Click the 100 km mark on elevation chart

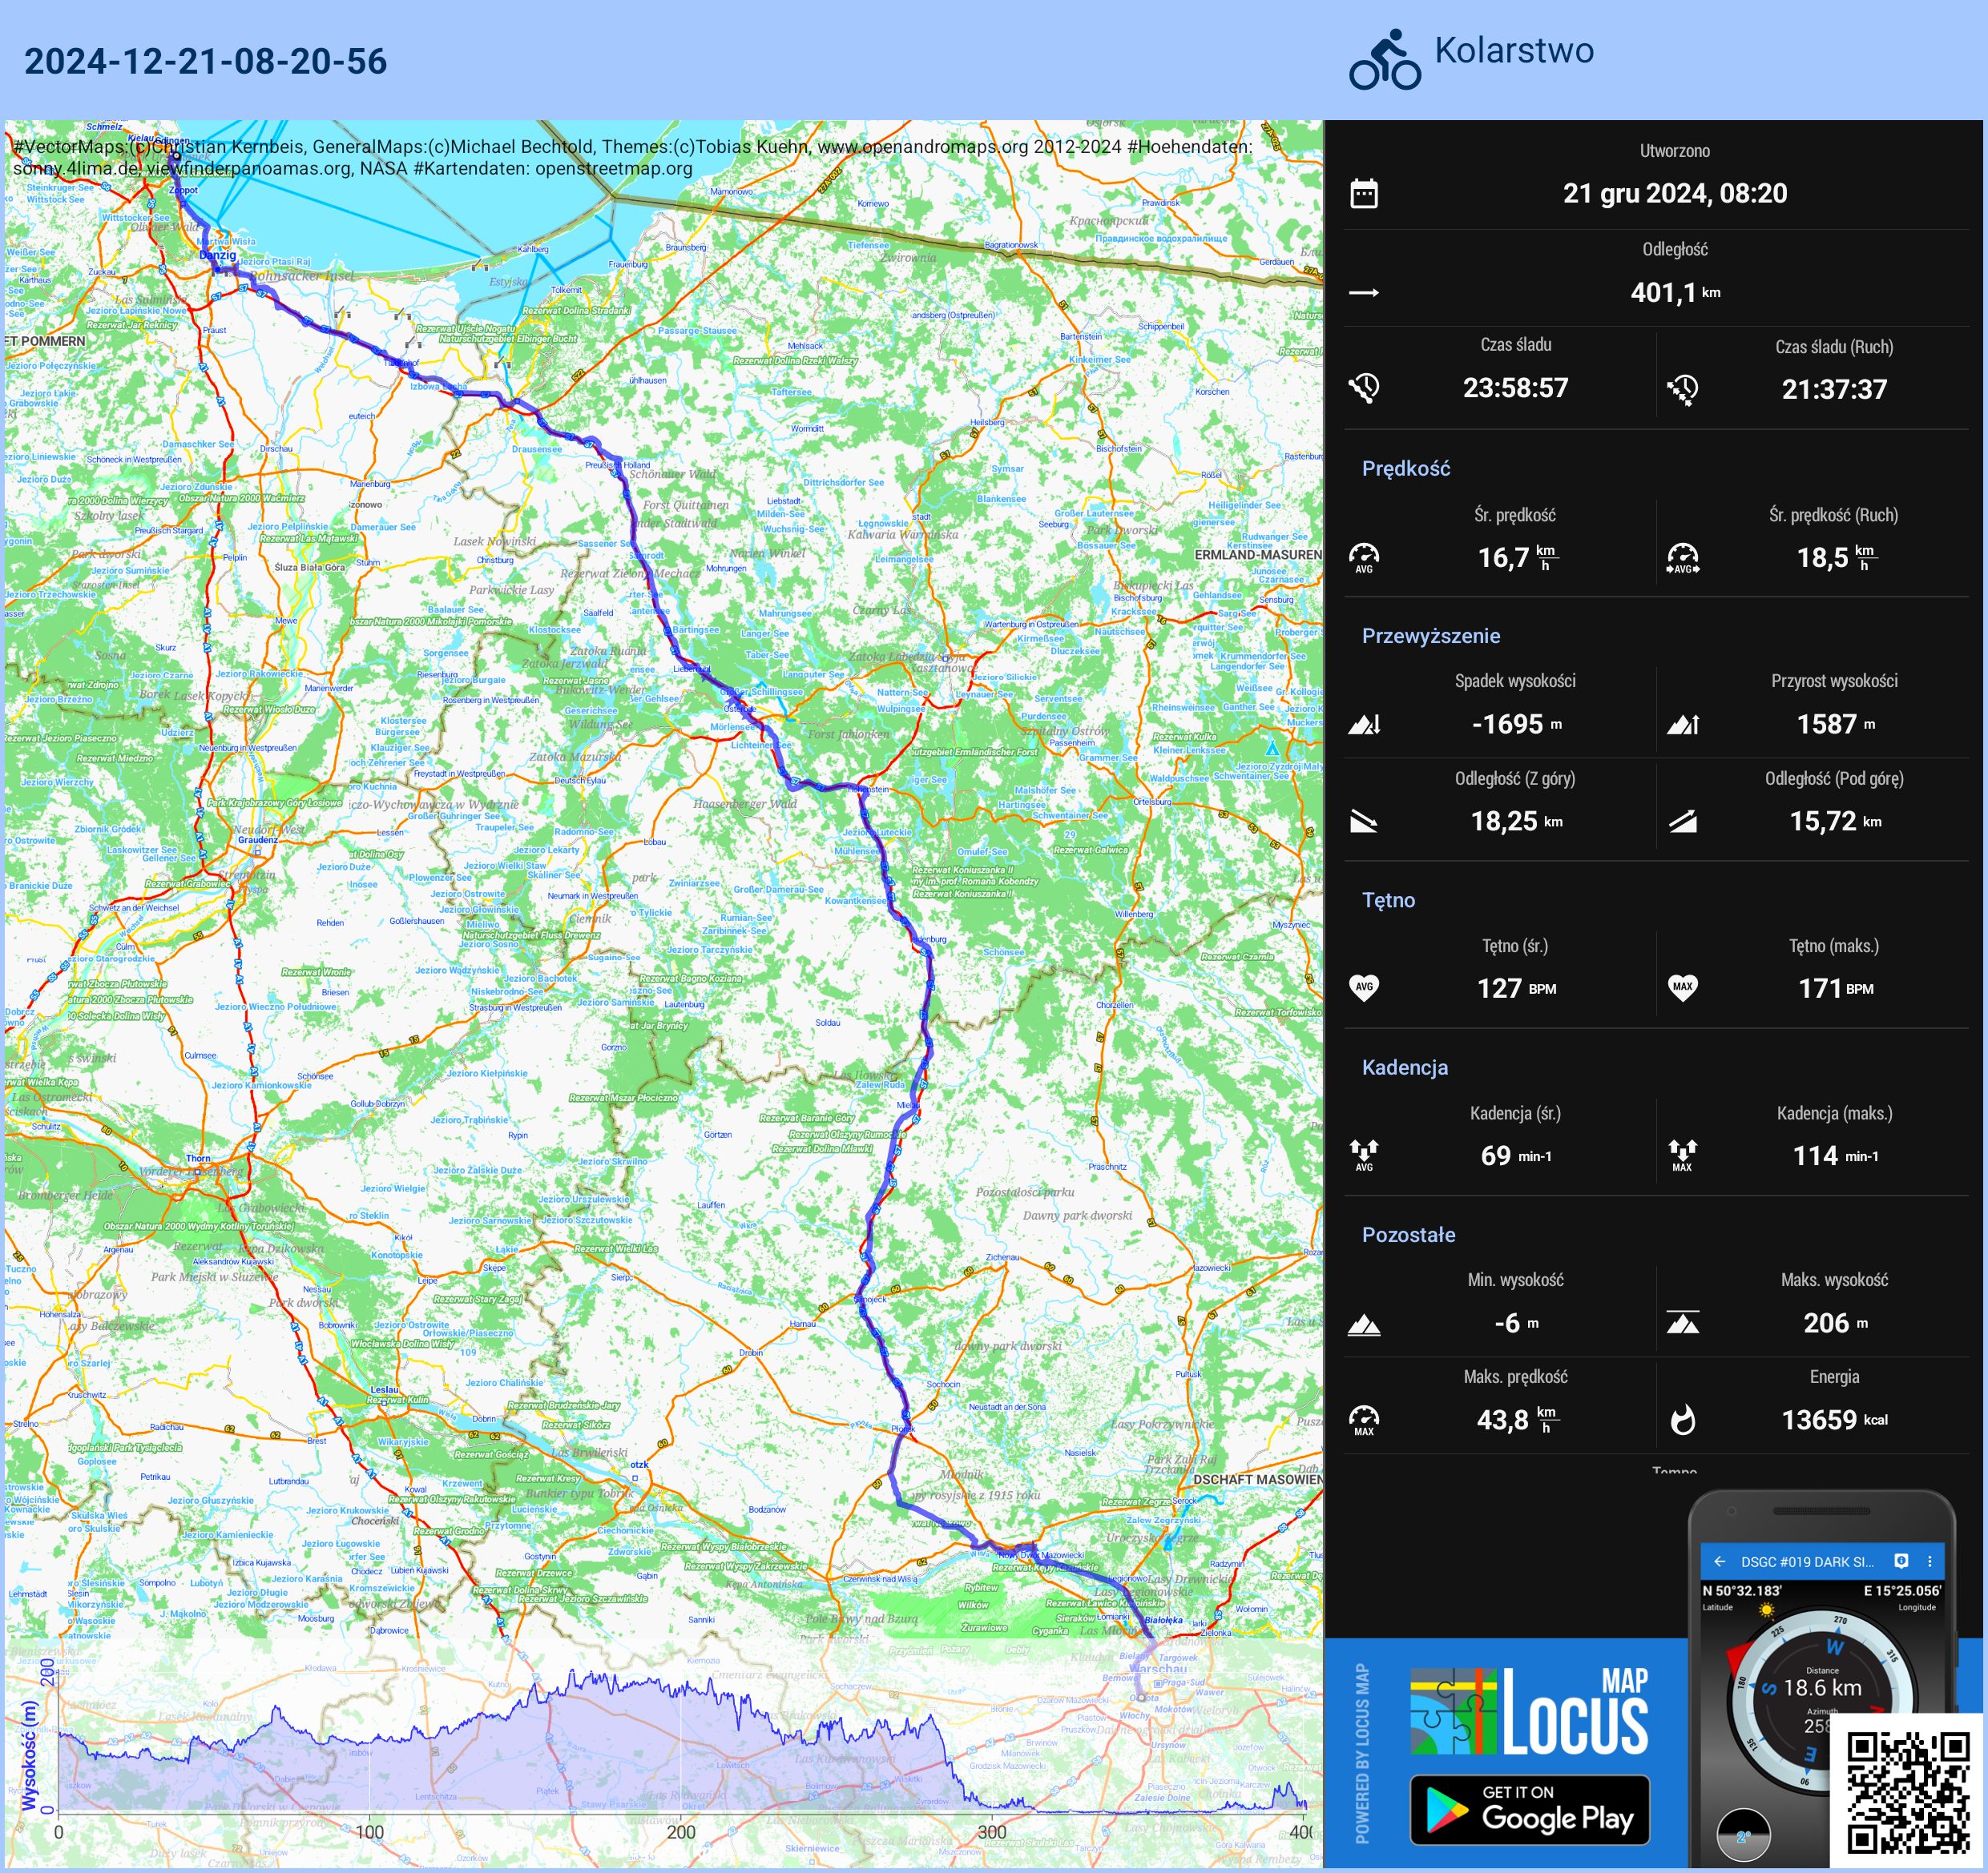pos(369,1832)
